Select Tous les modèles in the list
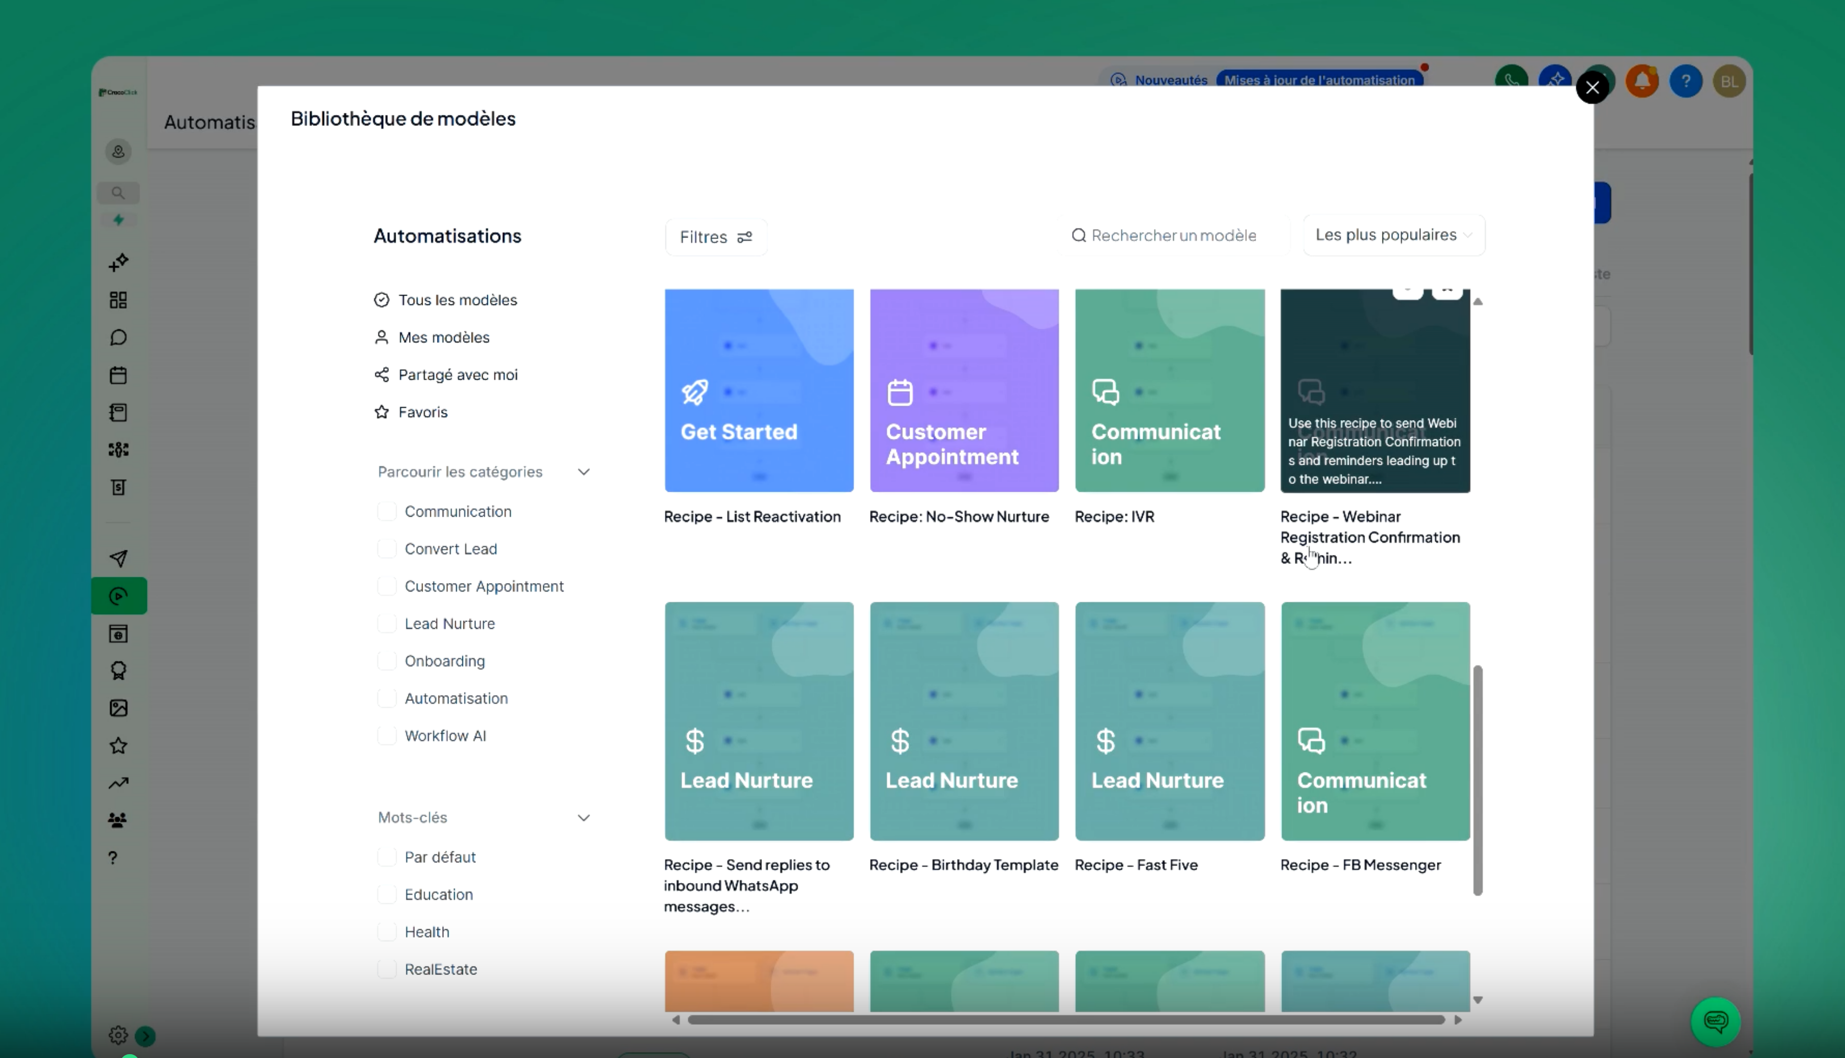Screen dimensions: 1845x1058 coord(446,300)
